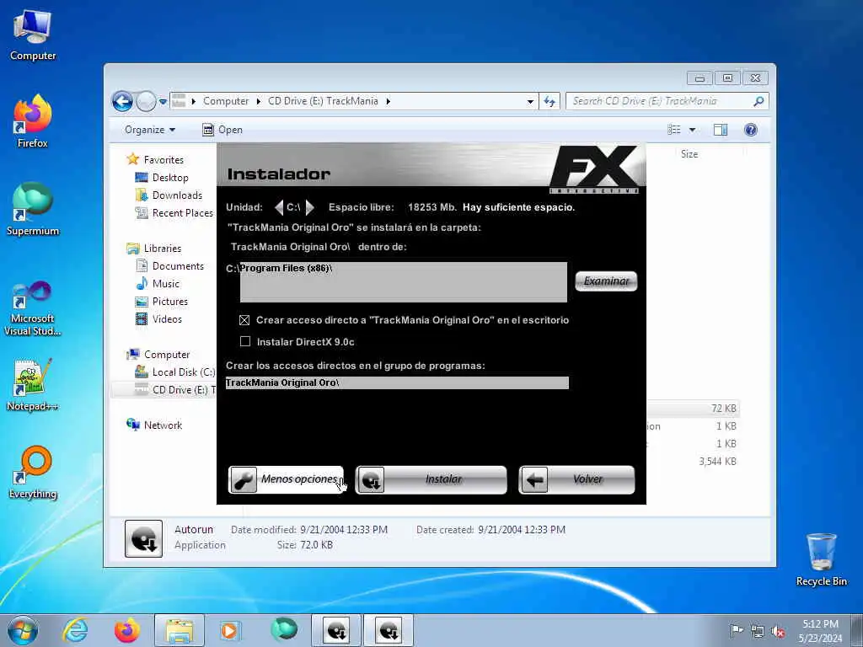Image resolution: width=863 pixels, height=647 pixels.
Task: Select Documents library
Action: 178,266
